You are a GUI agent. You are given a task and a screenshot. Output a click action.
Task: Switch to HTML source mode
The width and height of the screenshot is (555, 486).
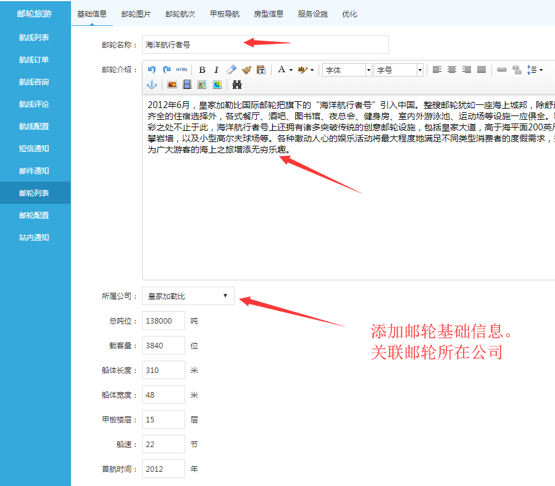(182, 70)
